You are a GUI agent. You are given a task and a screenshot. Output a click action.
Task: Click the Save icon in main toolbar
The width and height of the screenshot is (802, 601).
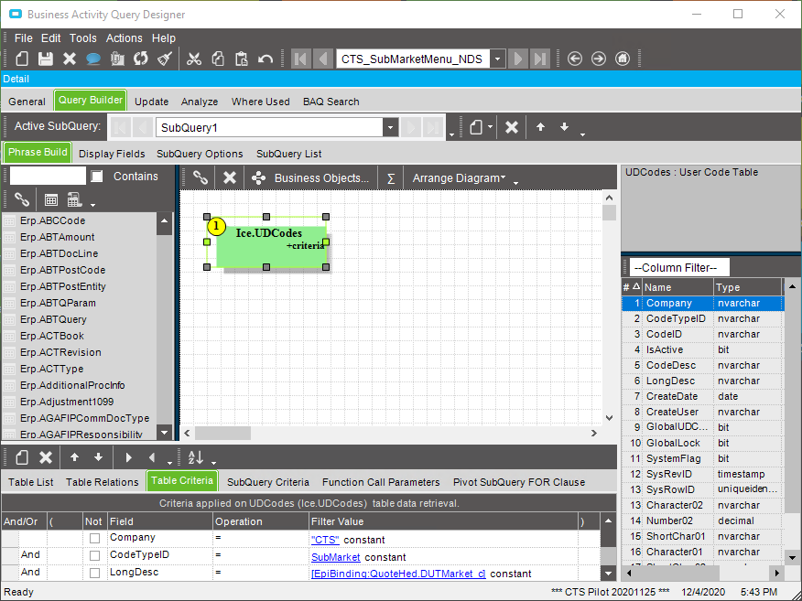(x=46, y=59)
